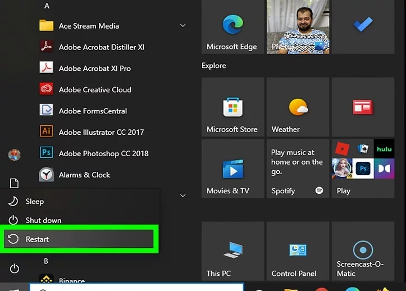Screen dimensions: 406x291
Task: Choose Sleep in the power menu
Action: point(35,201)
